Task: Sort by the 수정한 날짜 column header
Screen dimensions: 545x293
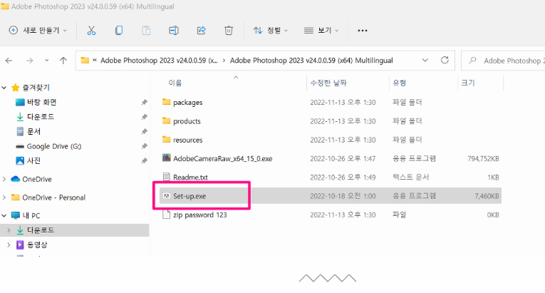Action: pos(328,83)
